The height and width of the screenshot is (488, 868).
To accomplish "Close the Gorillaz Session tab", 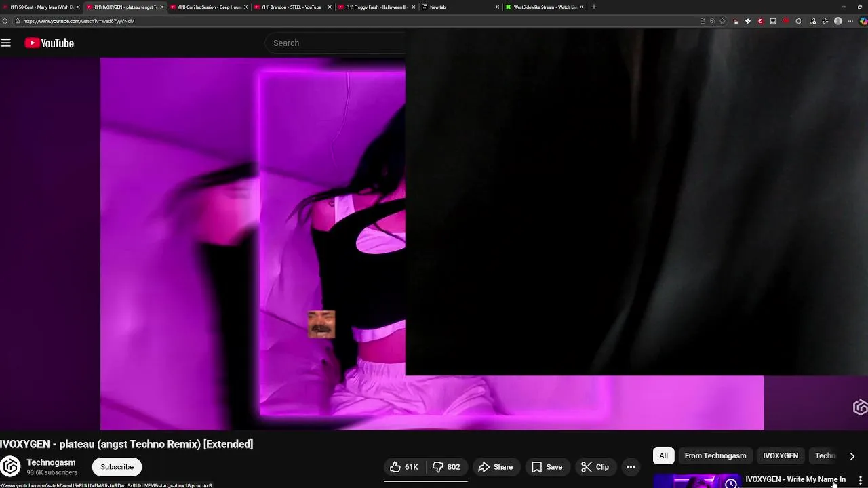I will (245, 7).
